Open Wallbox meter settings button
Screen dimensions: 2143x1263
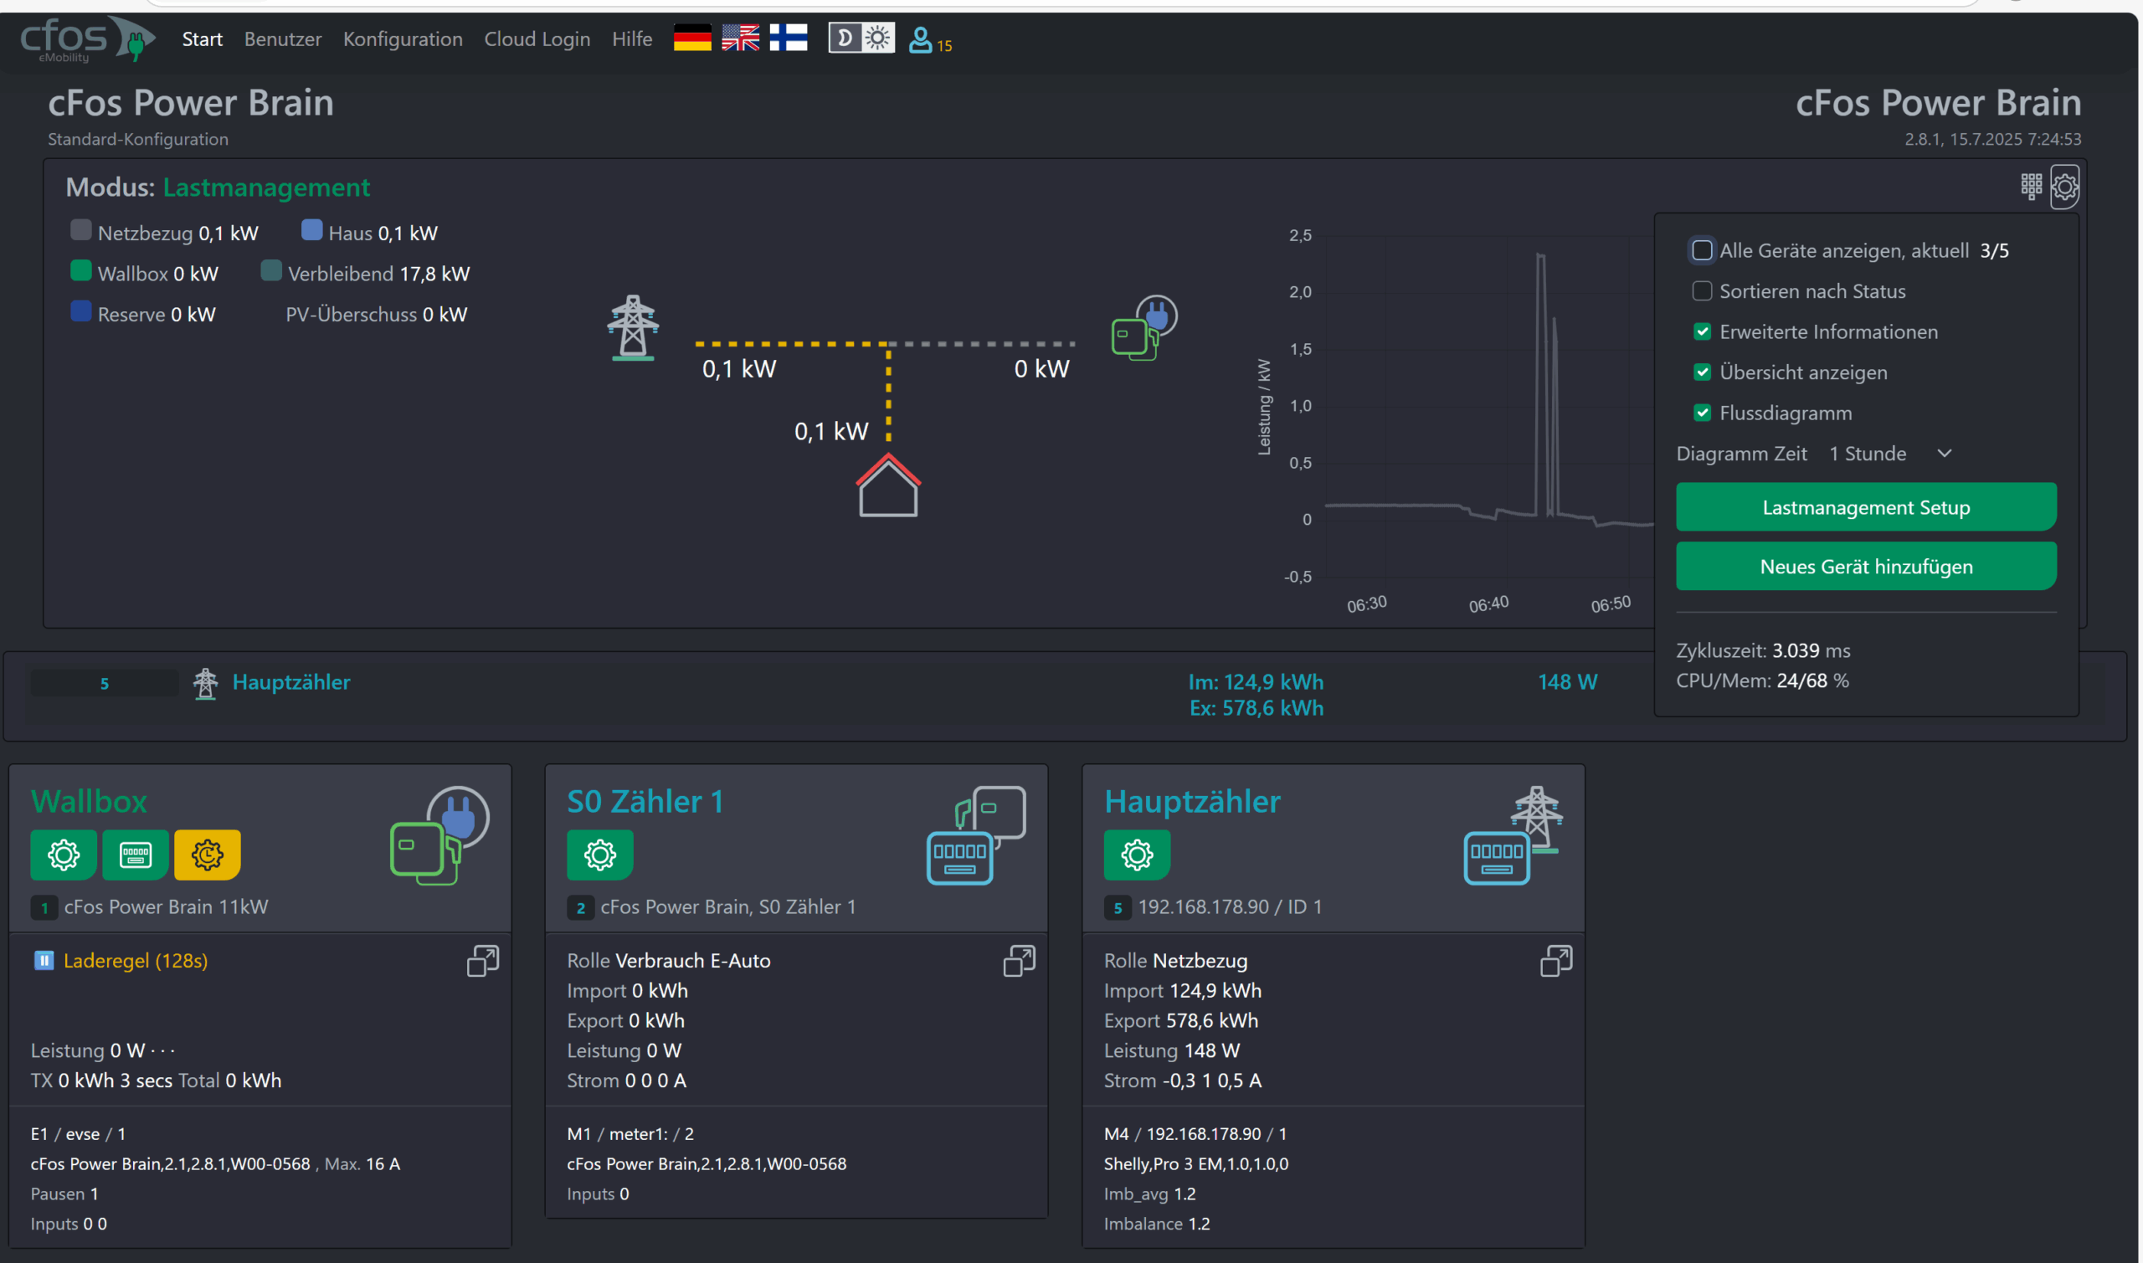pyautogui.click(x=136, y=855)
